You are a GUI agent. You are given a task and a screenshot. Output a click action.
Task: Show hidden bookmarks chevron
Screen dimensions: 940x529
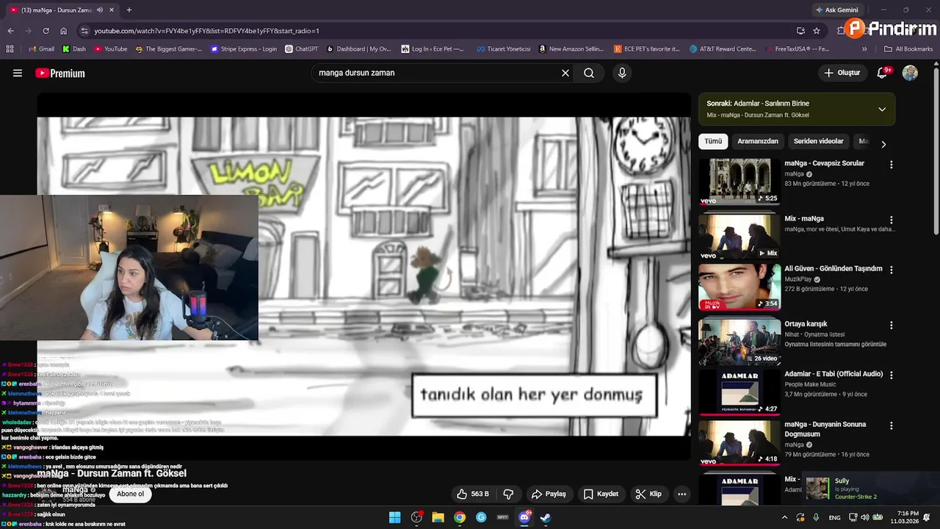(x=864, y=49)
